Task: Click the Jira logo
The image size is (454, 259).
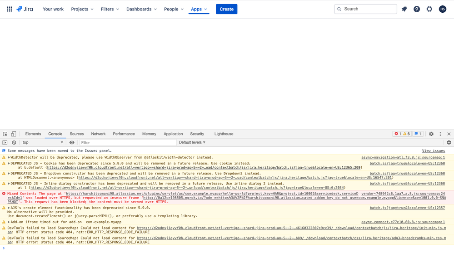Action: (x=25, y=9)
